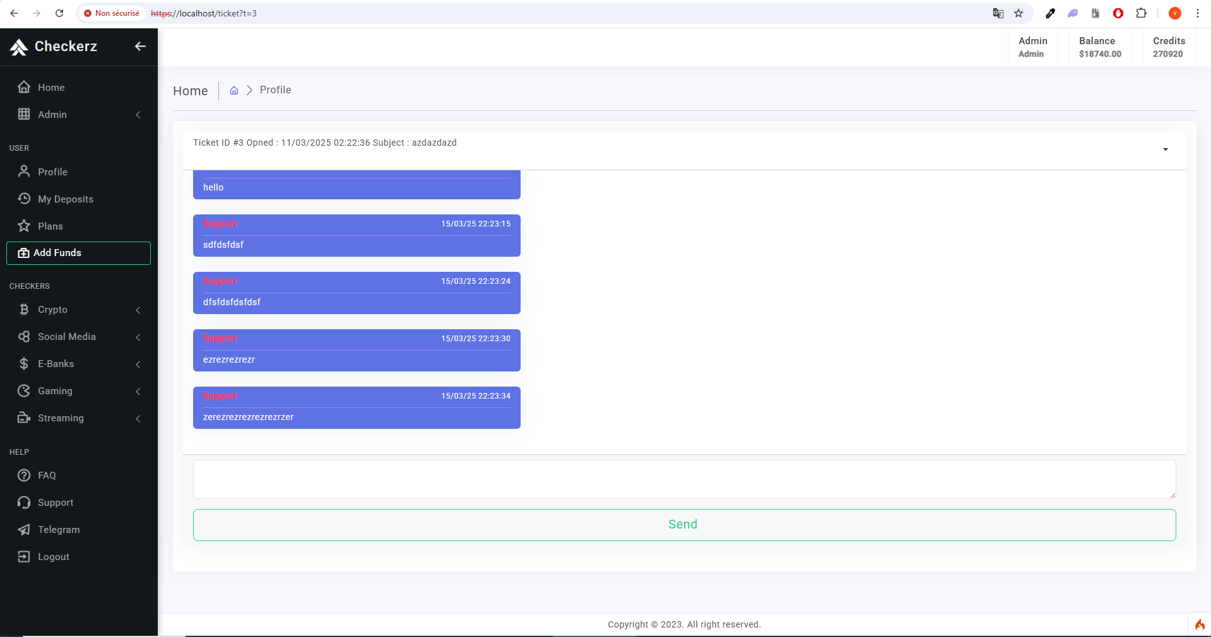Click the Add Funds button
The width and height of the screenshot is (1211, 637).
(78, 253)
